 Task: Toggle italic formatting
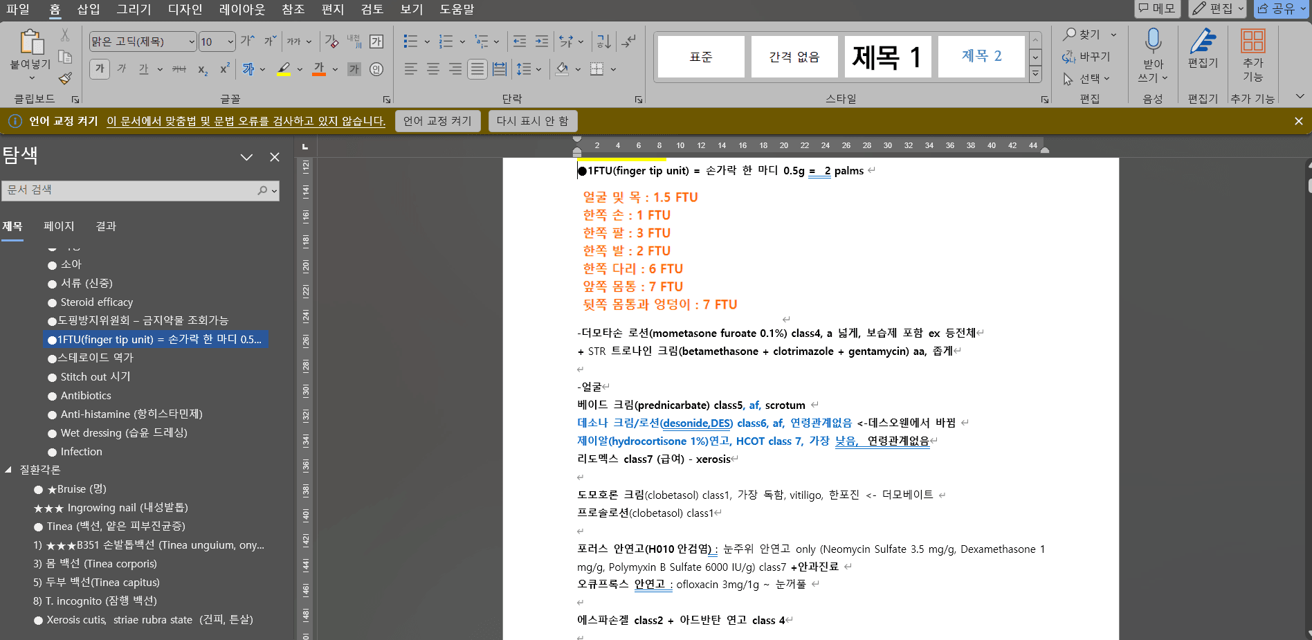(120, 68)
